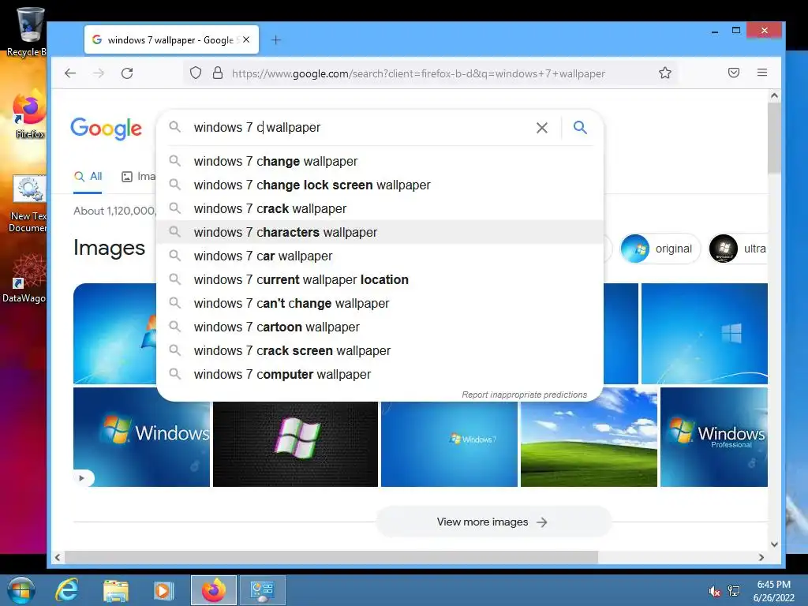
Task: Choose suggestion windows 7 crack wallpaper
Action: click(x=380, y=208)
